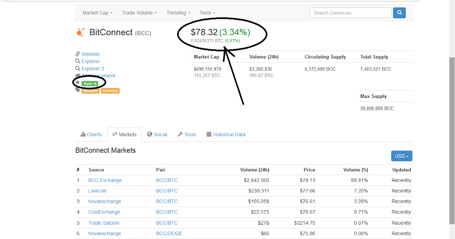Open the Tools tab below coin info
This screenshot has width=455, height=239.
tap(187, 134)
